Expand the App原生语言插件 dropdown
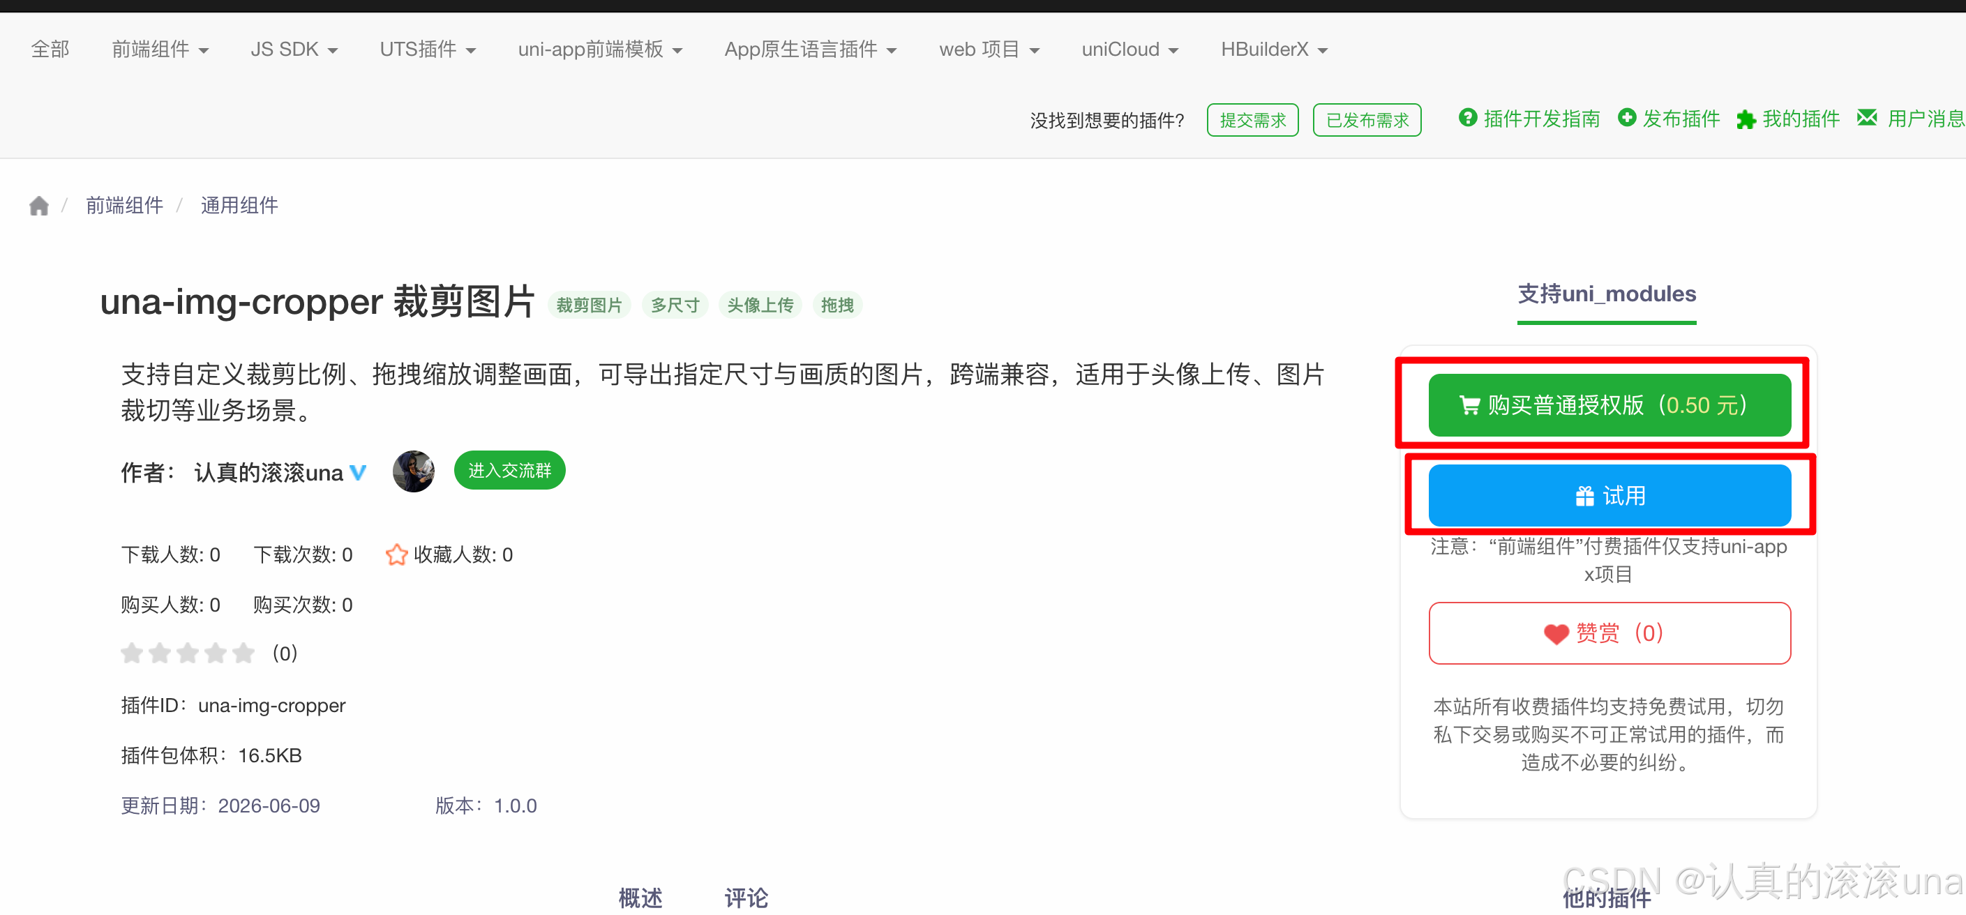The image size is (1966, 915). point(811,50)
